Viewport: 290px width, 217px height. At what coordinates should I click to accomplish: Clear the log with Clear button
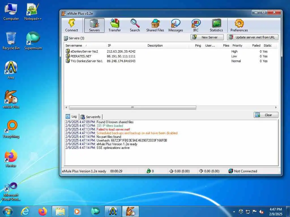tap(266, 115)
